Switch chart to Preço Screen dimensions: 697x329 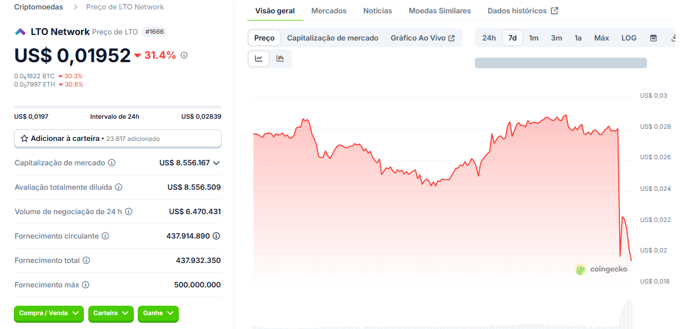click(264, 38)
